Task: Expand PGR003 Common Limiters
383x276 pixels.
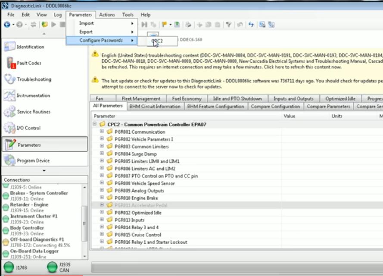Action: click(102, 146)
